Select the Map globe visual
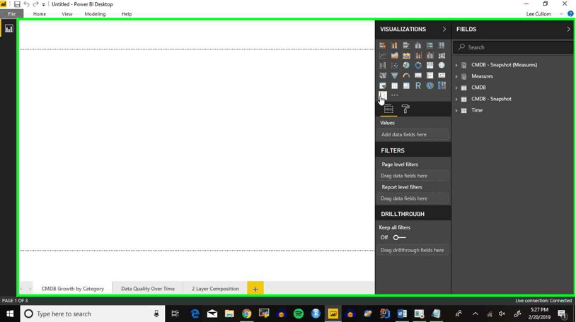576x322 pixels. click(x=442, y=65)
